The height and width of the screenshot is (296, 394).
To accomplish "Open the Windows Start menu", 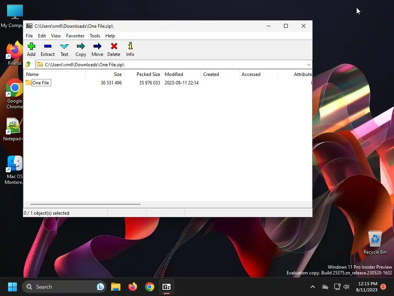I will [12, 287].
